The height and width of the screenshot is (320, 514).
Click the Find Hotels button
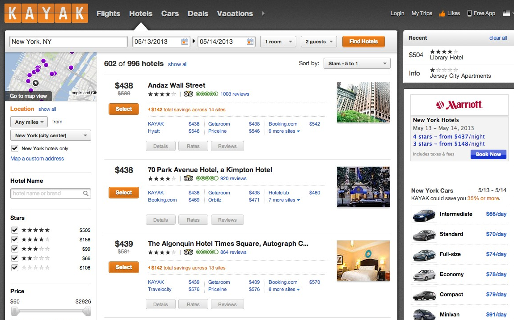tap(363, 42)
